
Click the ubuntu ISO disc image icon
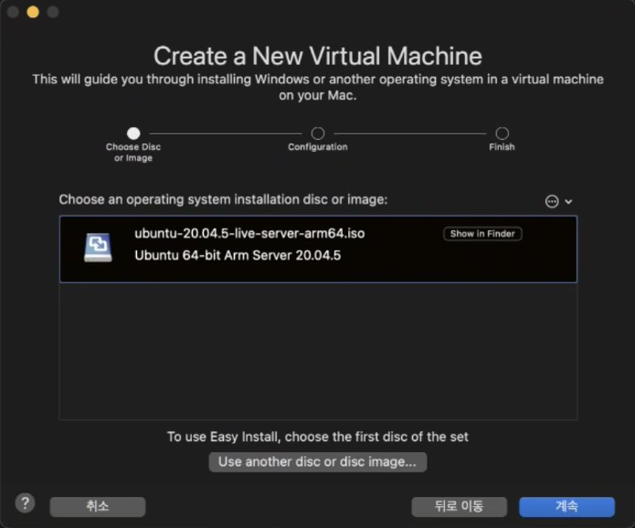(98, 247)
